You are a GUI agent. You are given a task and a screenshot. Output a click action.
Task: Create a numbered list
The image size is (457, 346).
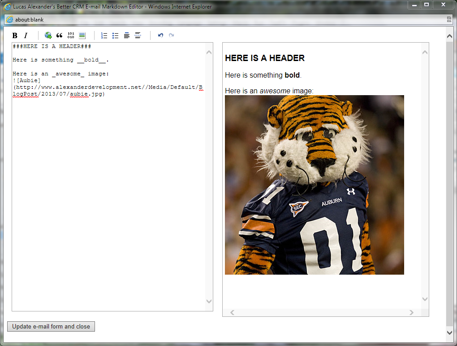tap(104, 35)
